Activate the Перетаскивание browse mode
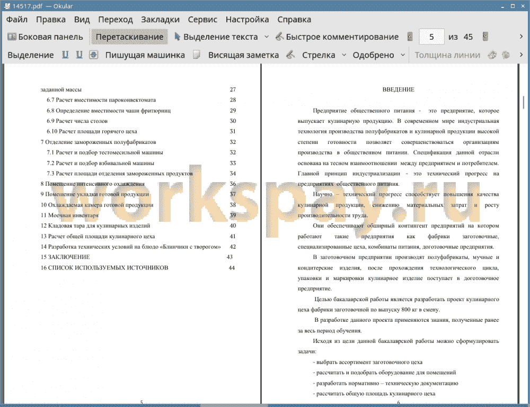The height and width of the screenshot is (407, 530). [x=129, y=37]
